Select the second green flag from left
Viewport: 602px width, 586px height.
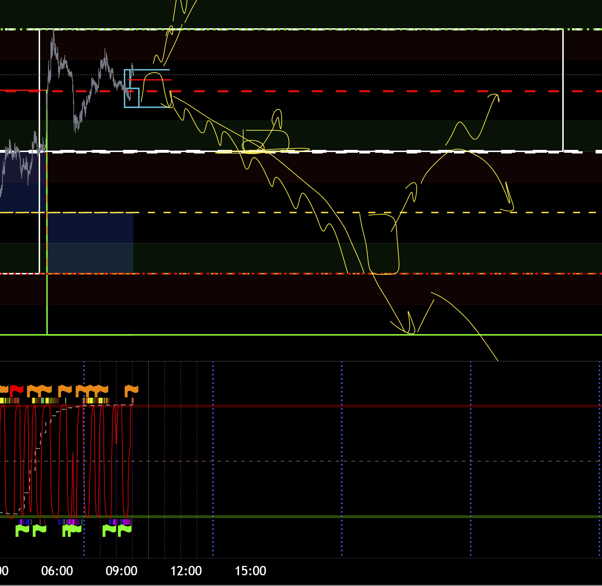[39, 530]
